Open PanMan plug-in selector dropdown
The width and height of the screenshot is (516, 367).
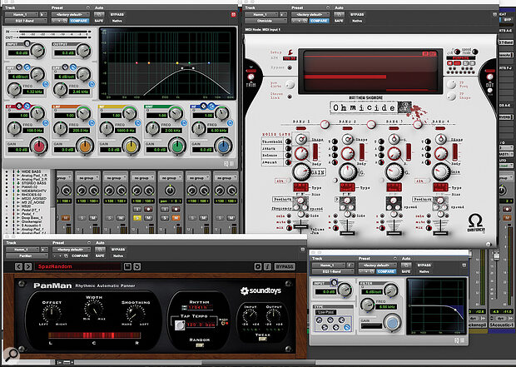(27, 255)
